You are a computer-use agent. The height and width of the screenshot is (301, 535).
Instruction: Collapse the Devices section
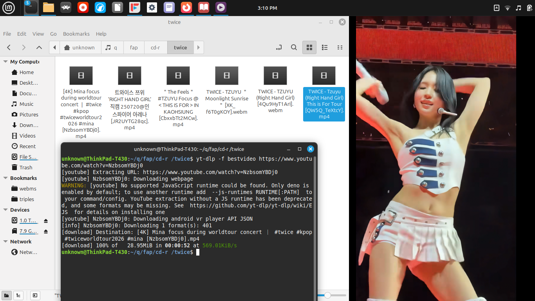point(5,210)
